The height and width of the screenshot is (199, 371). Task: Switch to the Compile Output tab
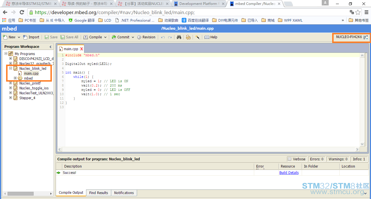71,193
